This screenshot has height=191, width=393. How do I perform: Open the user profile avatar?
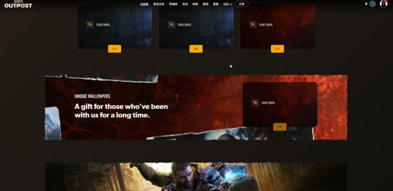(x=383, y=4)
